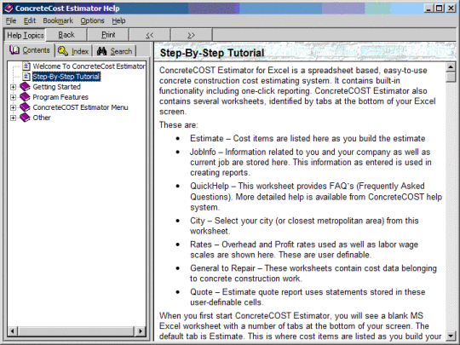Click the content pane scroll up arrow
This screenshot has height=345, width=460.
coord(451,67)
